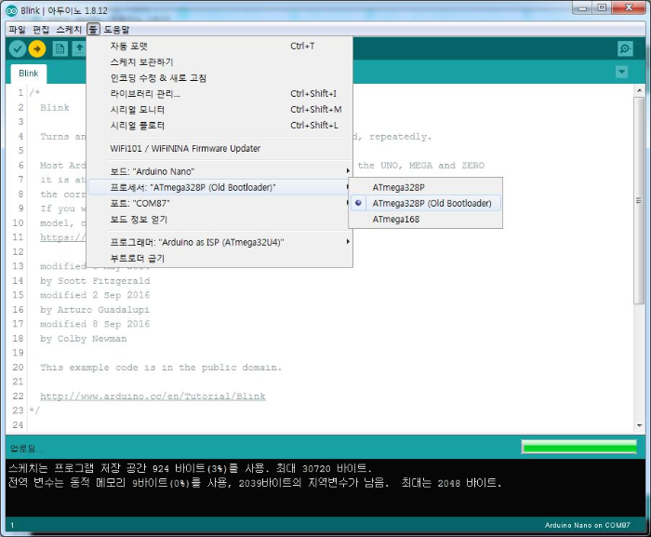Open the 편집 menu
Viewport: 651px width, 537px height.
tap(41, 30)
